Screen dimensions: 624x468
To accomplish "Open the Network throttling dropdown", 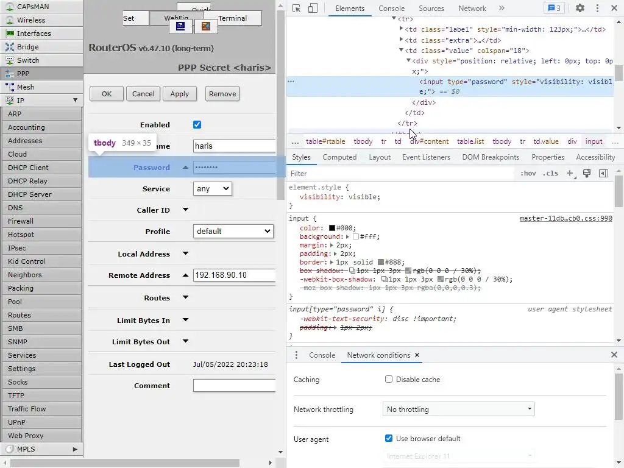I will pos(458,409).
